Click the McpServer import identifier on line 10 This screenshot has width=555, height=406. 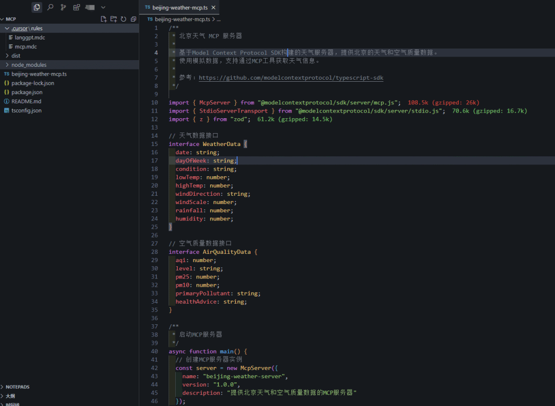pyautogui.click(x=214, y=103)
